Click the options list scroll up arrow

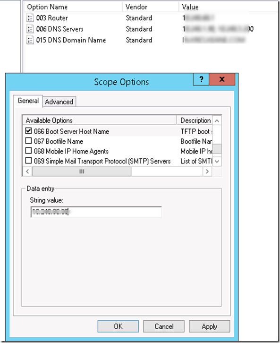click(217, 120)
